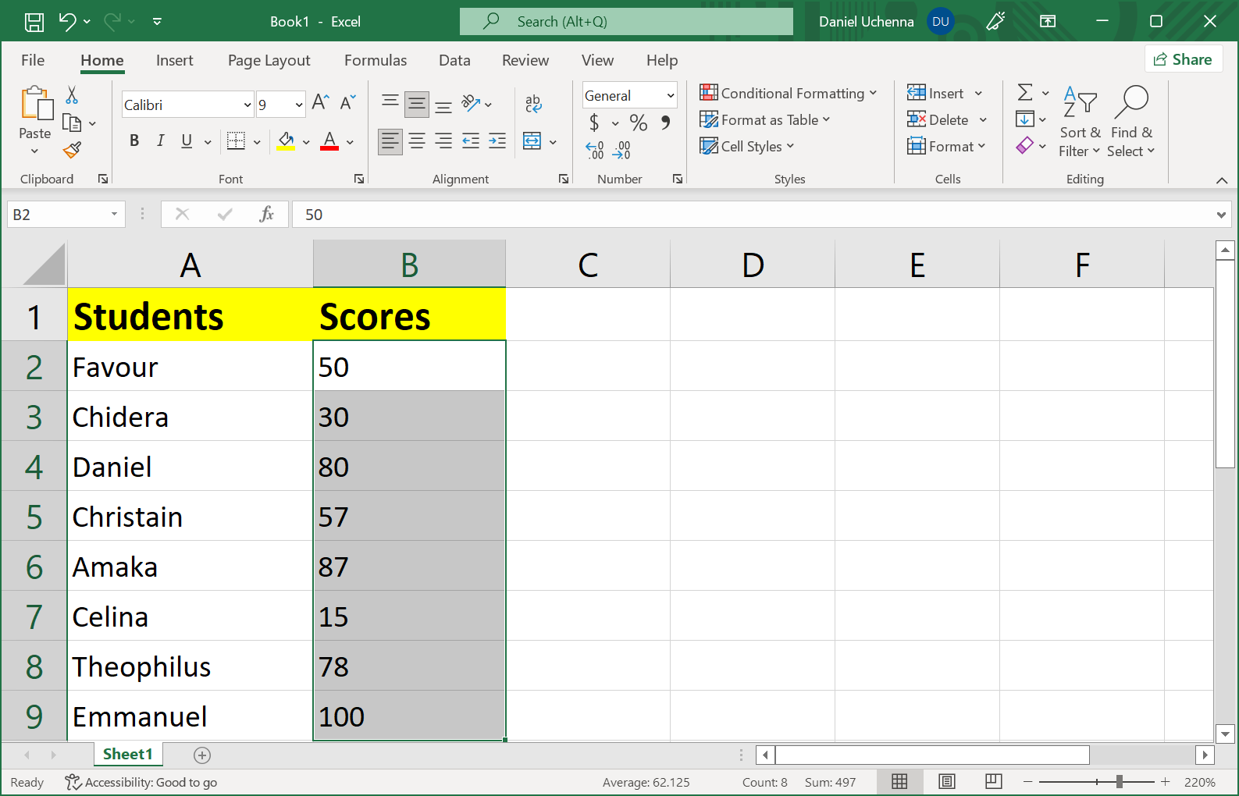Collapse the ribbon with the chevron
This screenshot has height=796, width=1239.
1222,180
